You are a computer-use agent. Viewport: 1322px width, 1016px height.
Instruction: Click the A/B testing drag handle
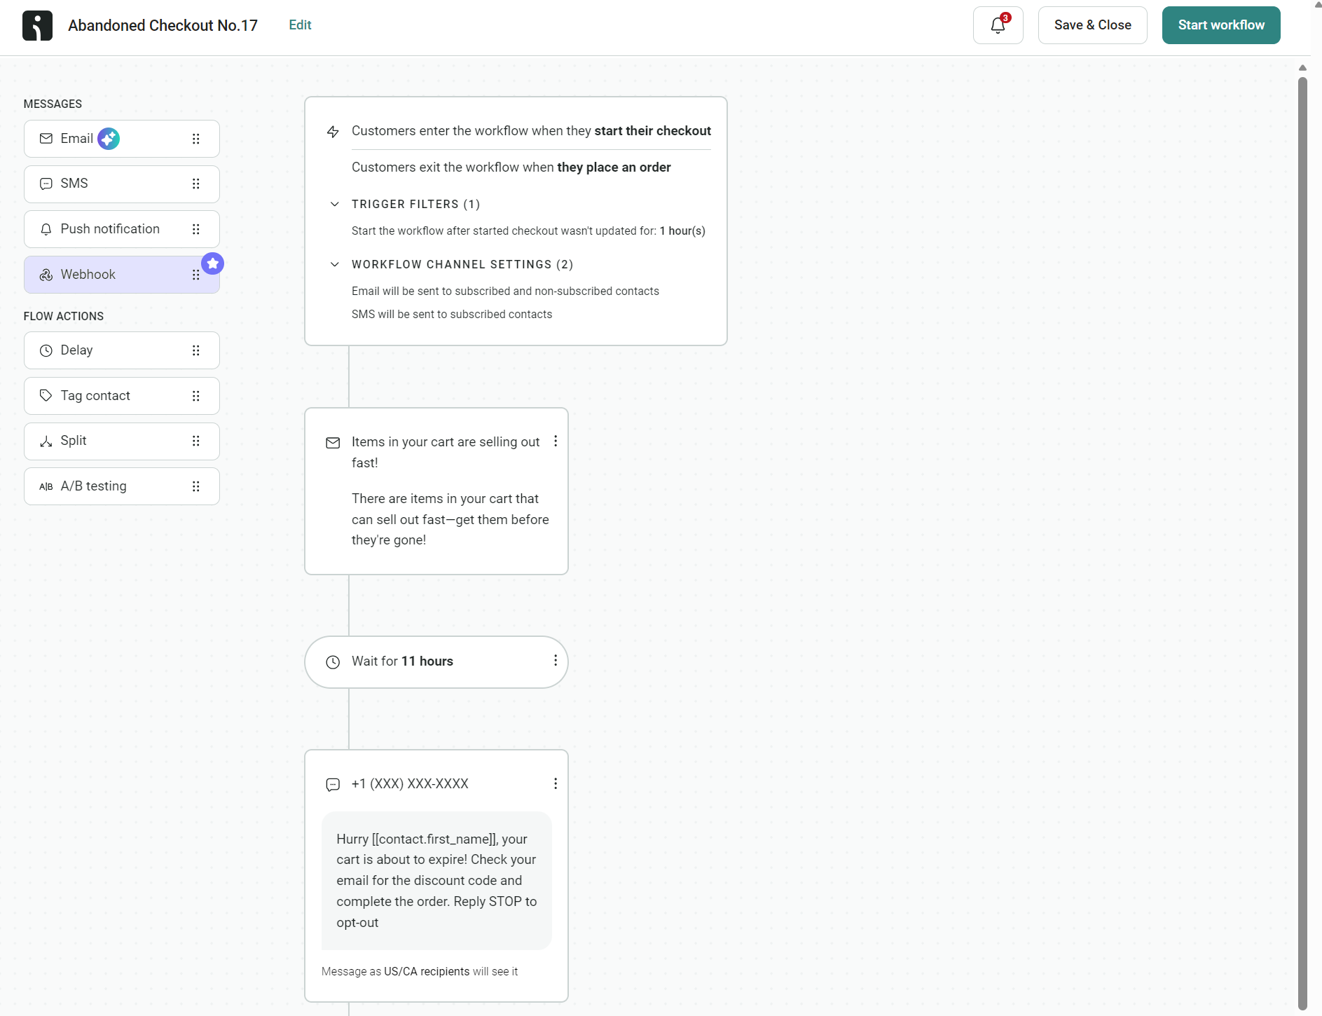point(196,486)
